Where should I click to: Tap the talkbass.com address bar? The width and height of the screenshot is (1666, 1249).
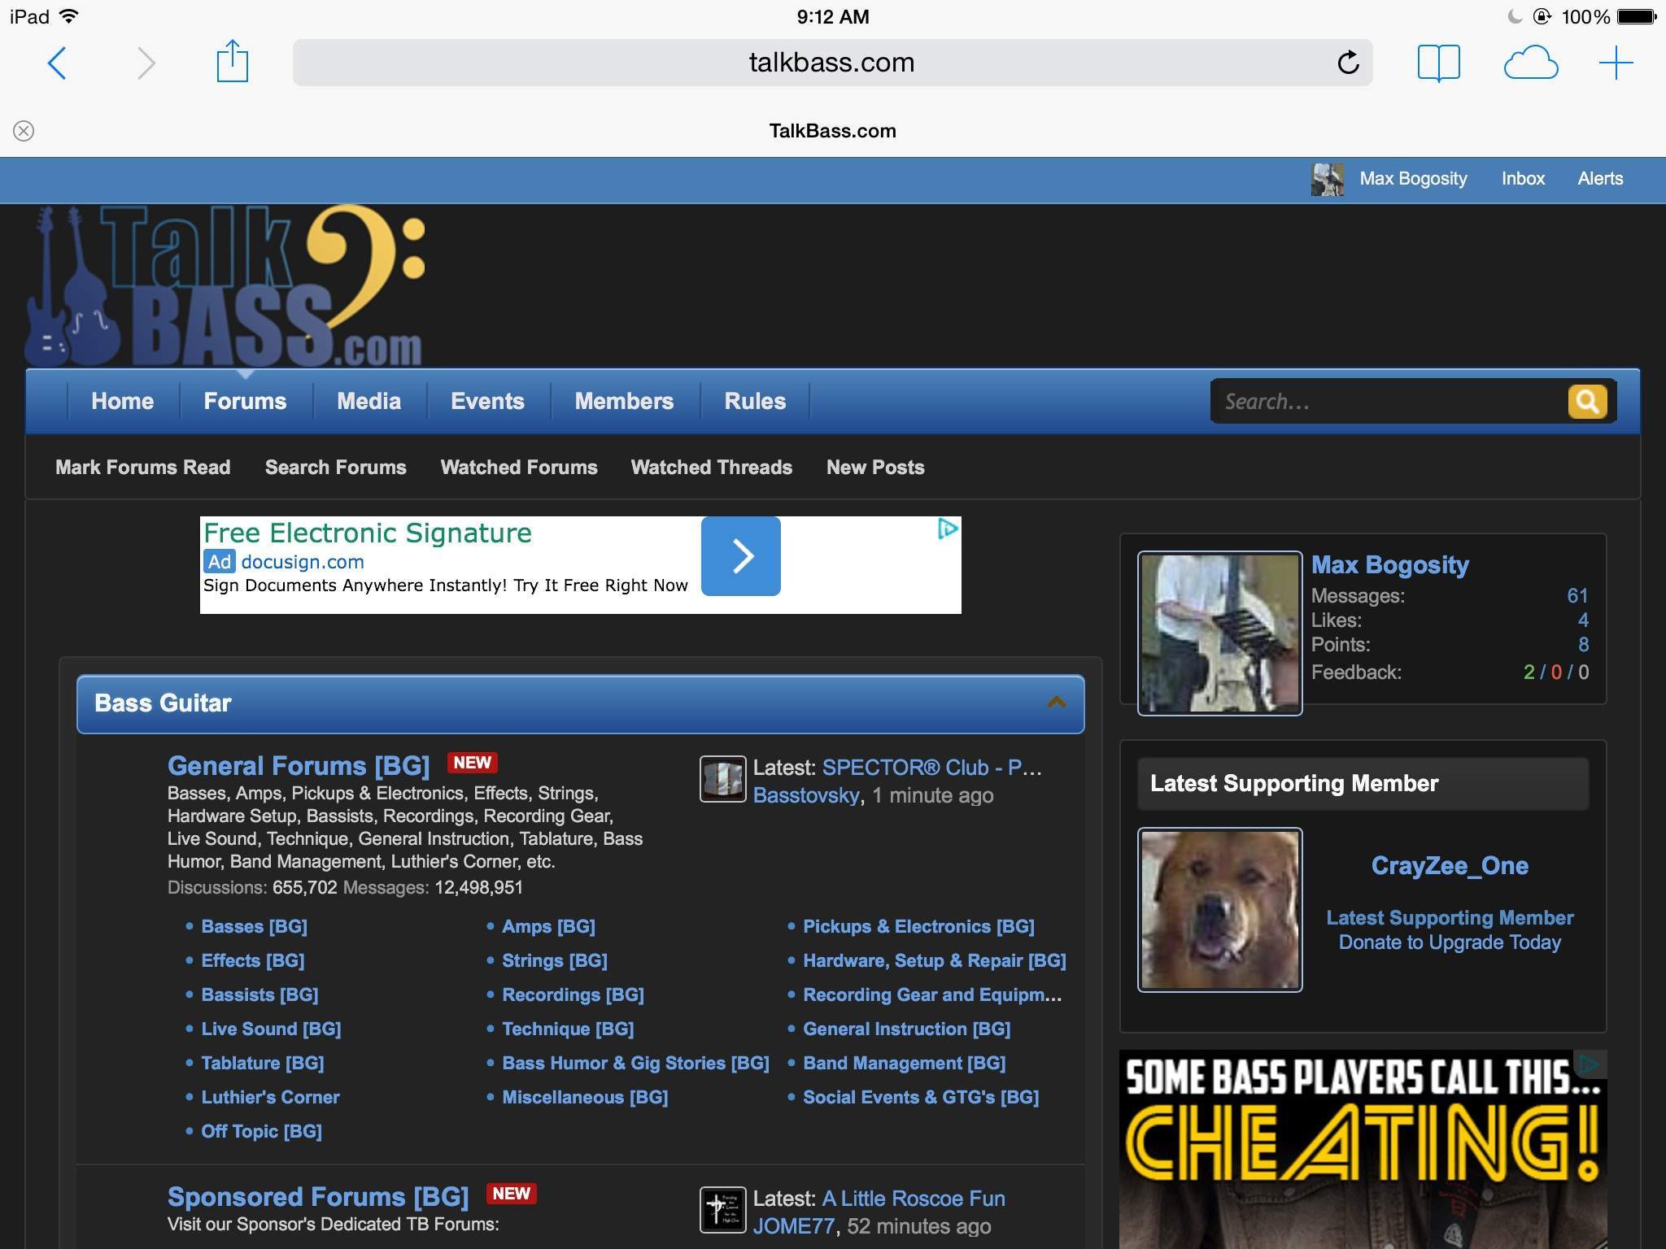tap(832, 63)
